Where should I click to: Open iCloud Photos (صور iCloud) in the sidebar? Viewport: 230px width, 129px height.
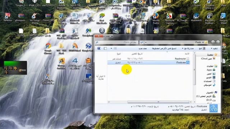click(x=208, y=59)
